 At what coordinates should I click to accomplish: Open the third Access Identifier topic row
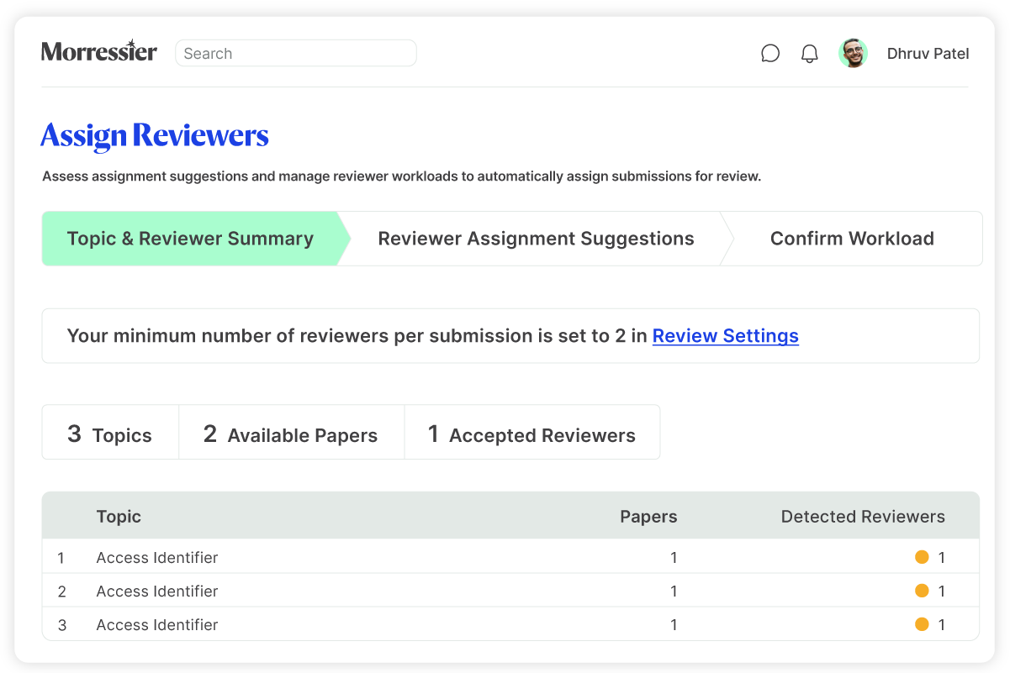click(x=157, y=624)
